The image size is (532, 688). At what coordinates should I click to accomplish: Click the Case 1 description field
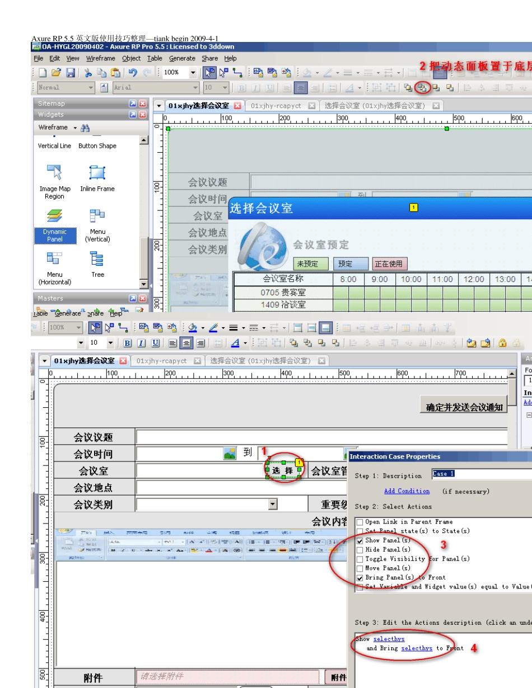(482, 474)
